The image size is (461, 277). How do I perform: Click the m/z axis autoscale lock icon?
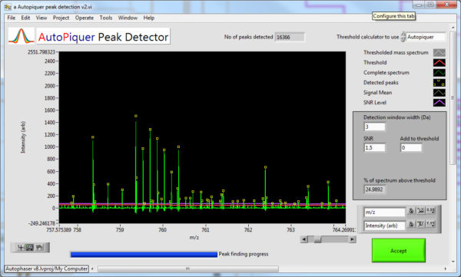pos(411,210)
